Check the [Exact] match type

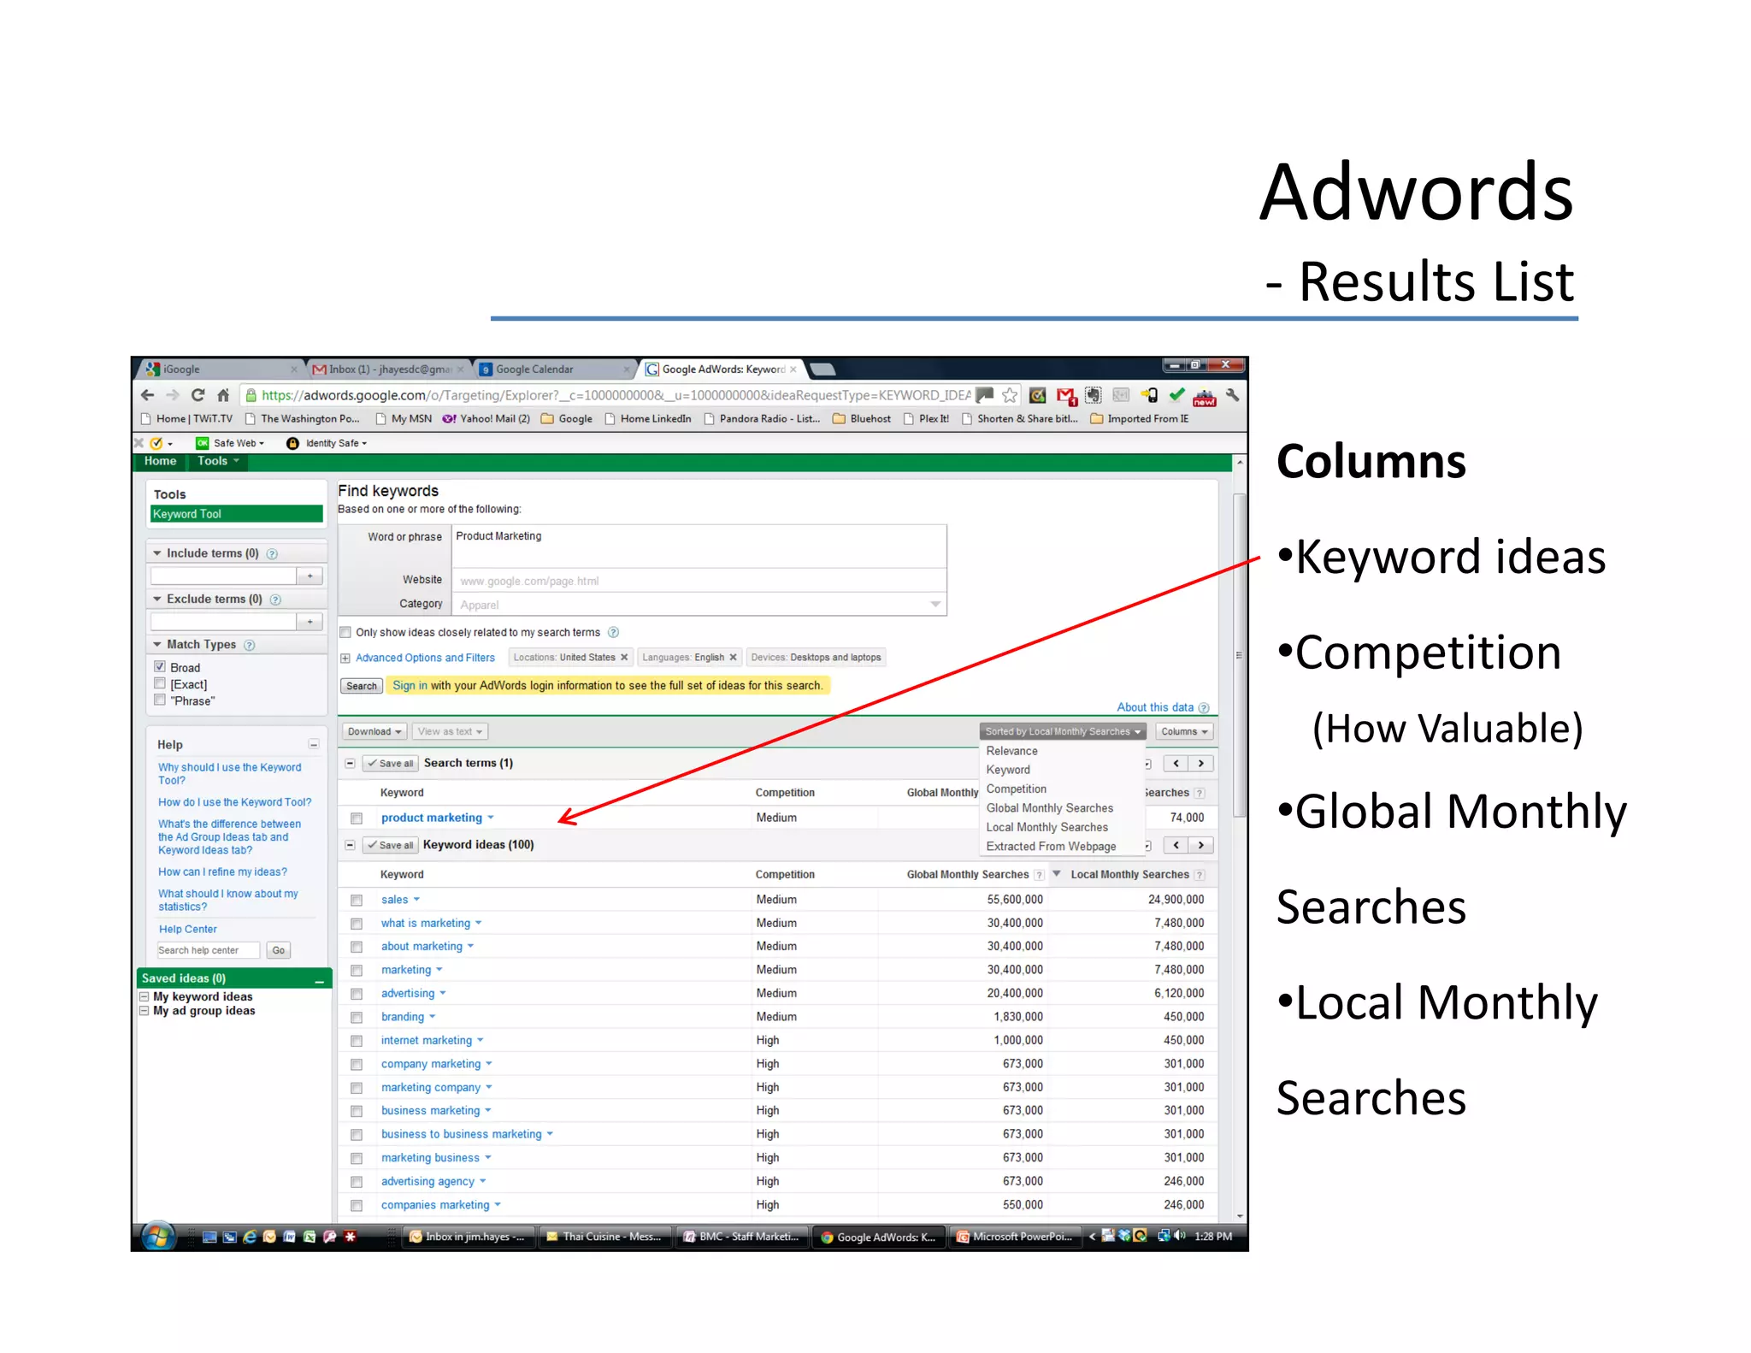pyautogui.click(x=160, y=683)
